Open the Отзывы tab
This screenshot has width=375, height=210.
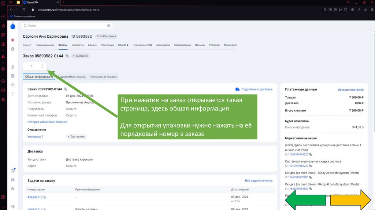200,45
